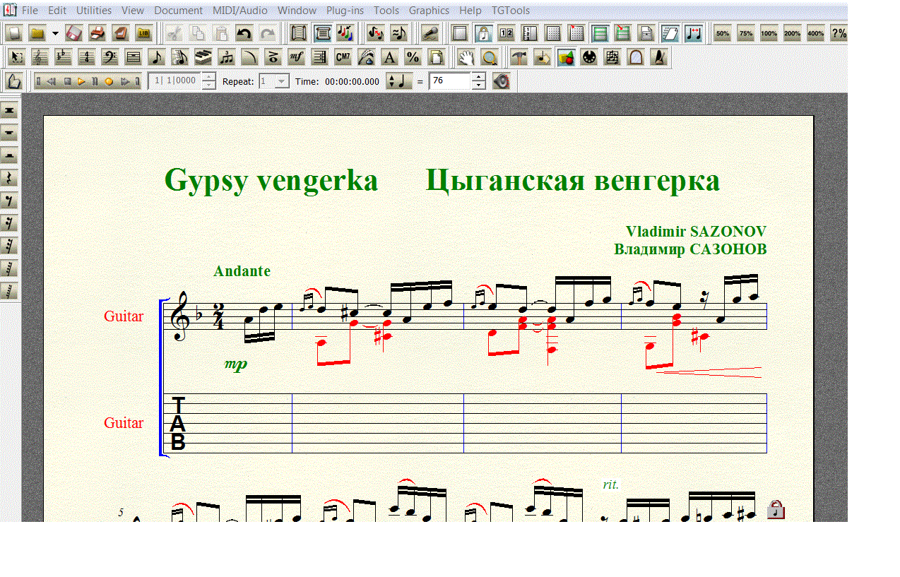
Task: Select the Key Signature tool
Action: (x=63, y=57)
